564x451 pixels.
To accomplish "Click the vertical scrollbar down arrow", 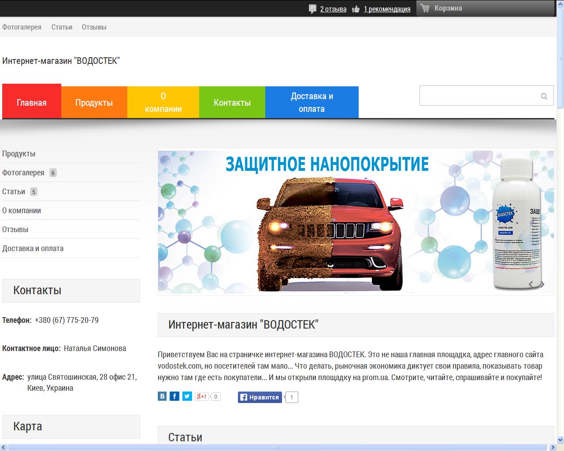I will pyautogui.click(x=560, y=440).
